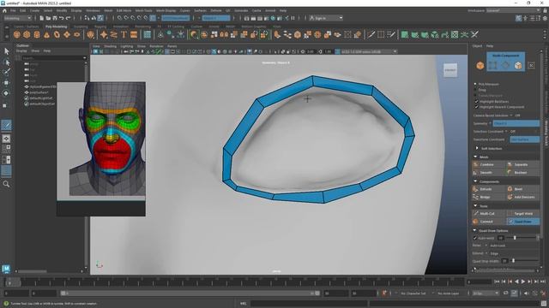The image size is (549, 308).
Task: Click the Redo icon in status line
Action: tap(68, 18)
